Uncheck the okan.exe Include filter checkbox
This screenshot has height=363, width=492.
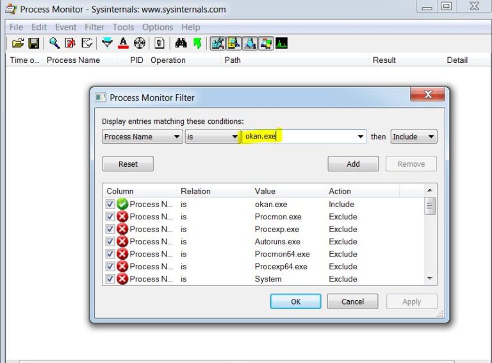coord(110,204)
